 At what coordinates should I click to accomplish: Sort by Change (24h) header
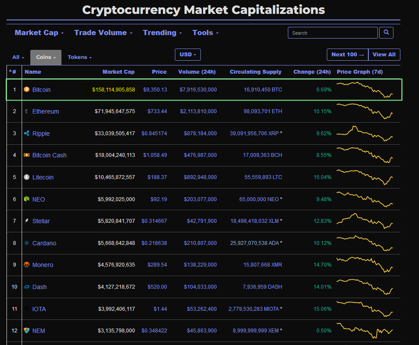coord(312,72)
